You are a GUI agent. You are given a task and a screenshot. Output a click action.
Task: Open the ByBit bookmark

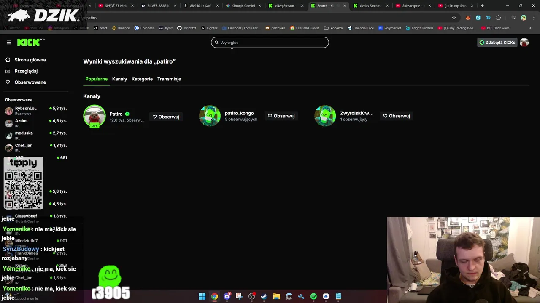pos(166,28)
